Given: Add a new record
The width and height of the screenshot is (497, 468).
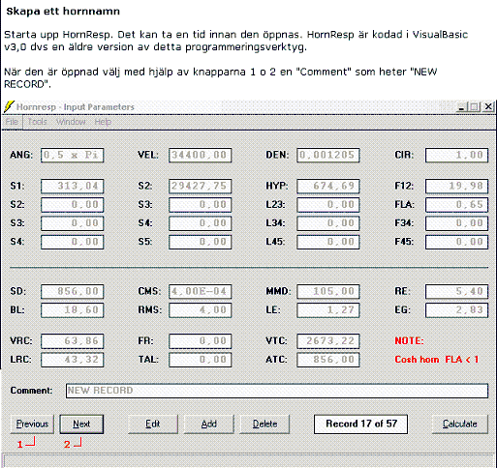Looking at the screenshot, I should coord(208,424).
